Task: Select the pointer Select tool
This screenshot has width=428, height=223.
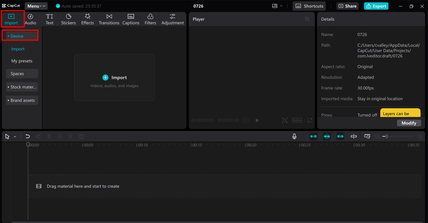Action: pyautogui.click(x=7, y=136)
